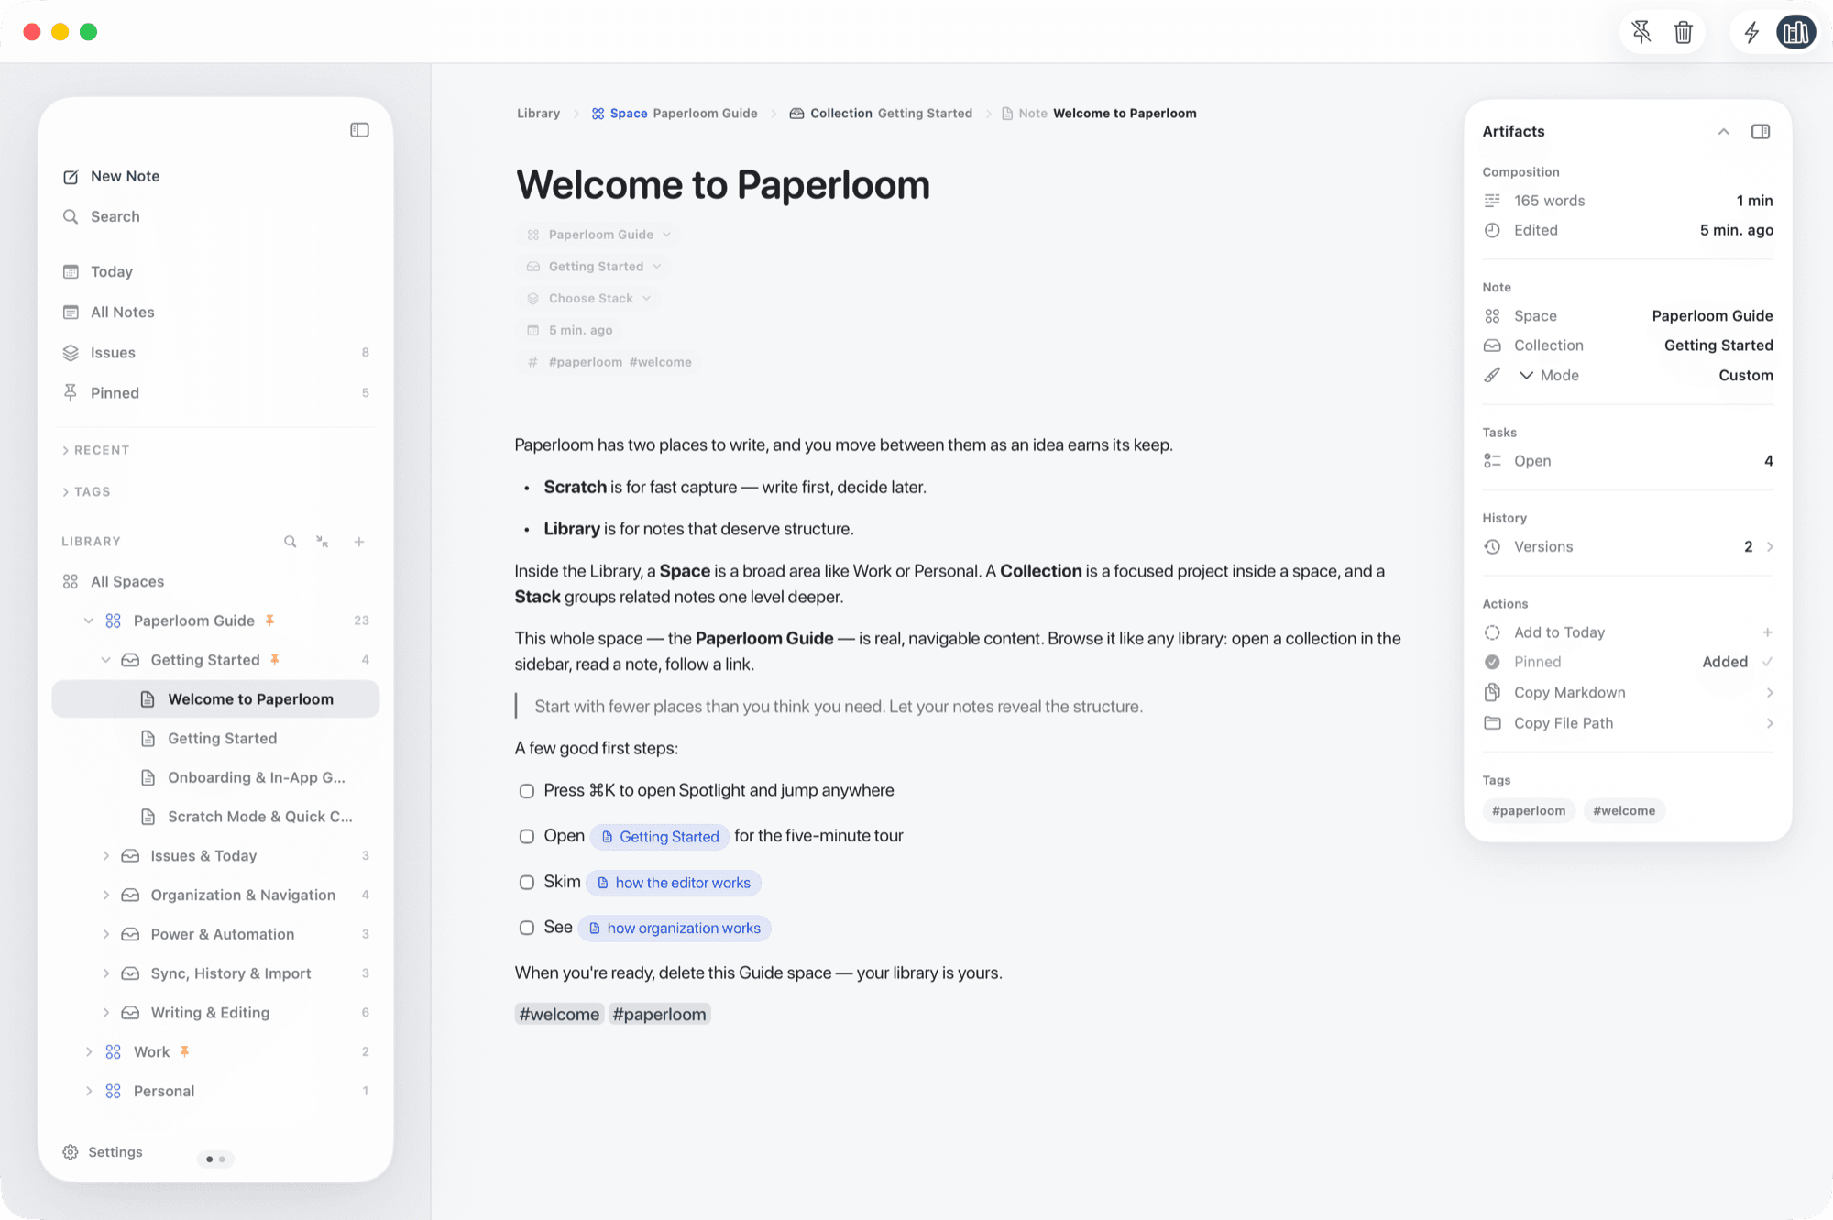Click the unpin note icon in top toolbar

coord(1641,33)
